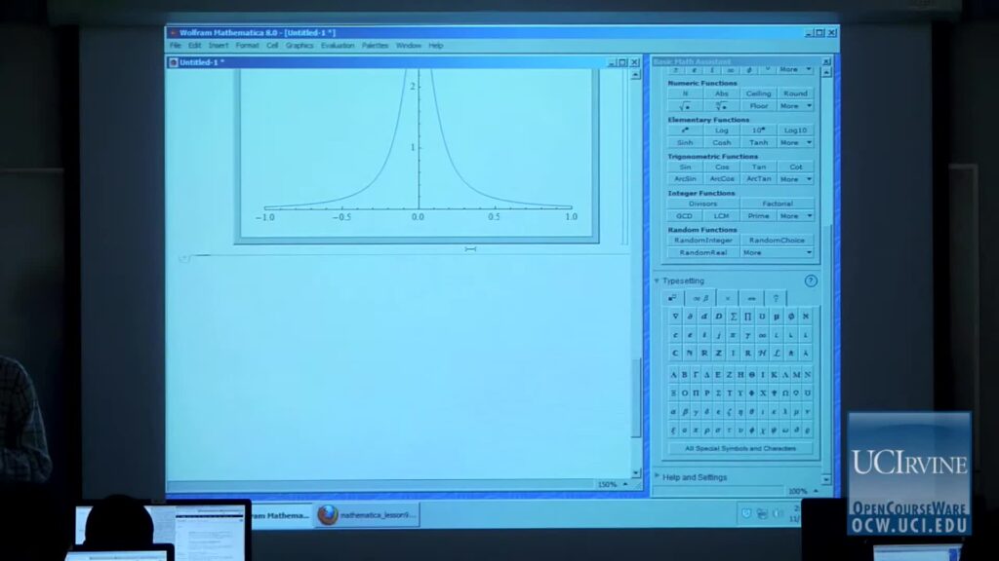Click the Log function button
999x561 pixels.
tap(721, 131)
